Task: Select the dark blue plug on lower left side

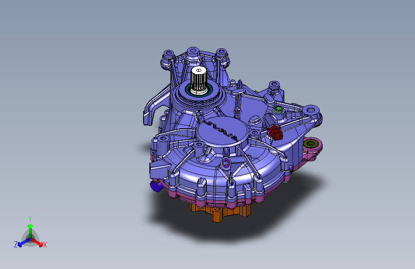Action: click(x=157, y=186)
